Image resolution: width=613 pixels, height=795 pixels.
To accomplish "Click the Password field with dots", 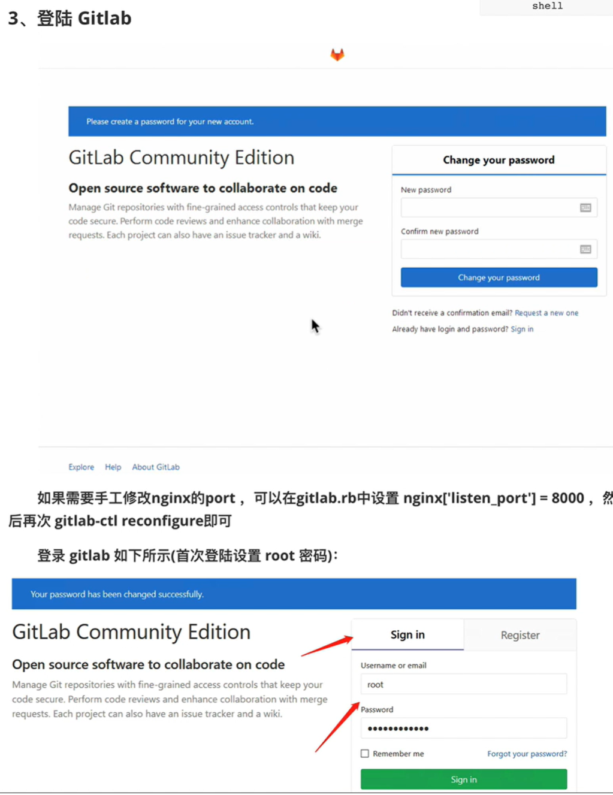I will 463,729.
